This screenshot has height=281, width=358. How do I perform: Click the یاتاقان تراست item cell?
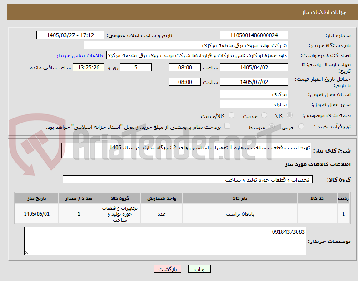[x=240, y=214]
